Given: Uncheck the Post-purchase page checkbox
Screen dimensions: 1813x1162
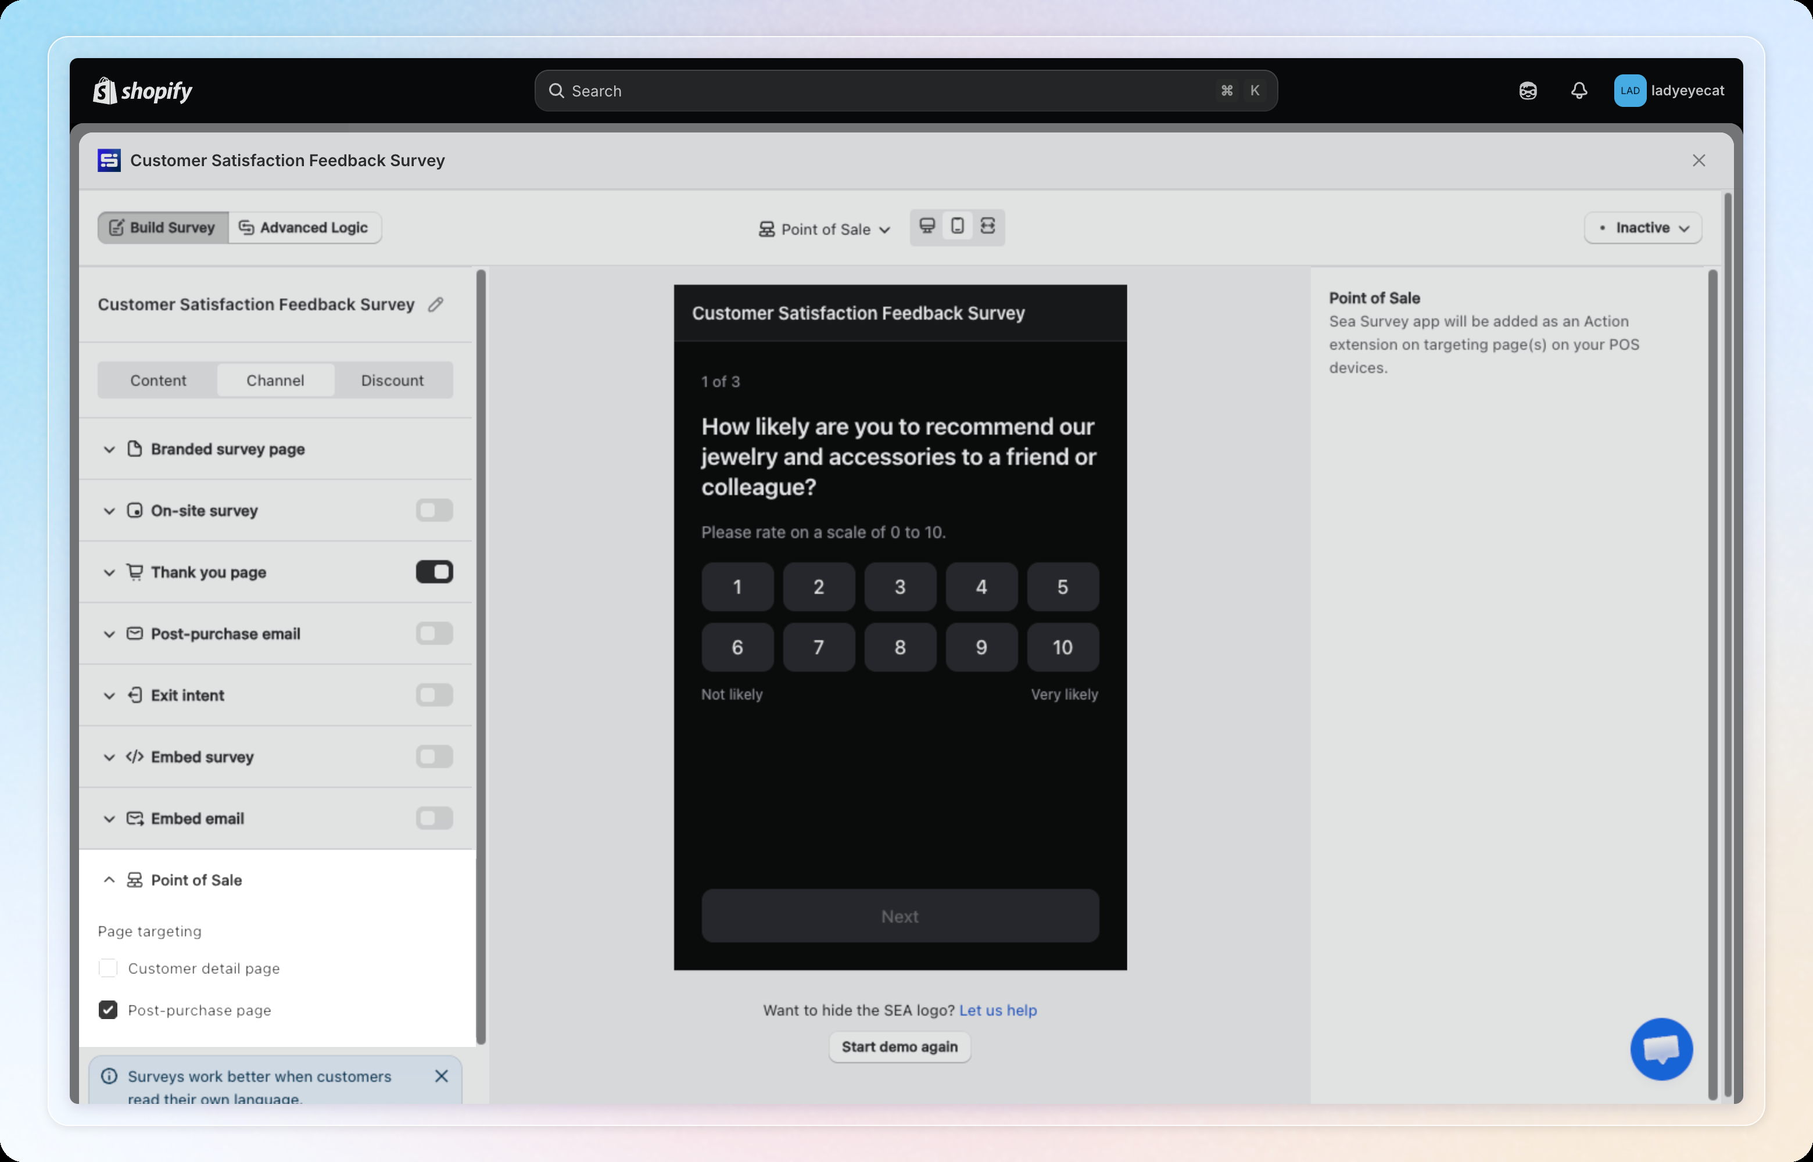Looking at the screenshot, I should point(108,1010).
